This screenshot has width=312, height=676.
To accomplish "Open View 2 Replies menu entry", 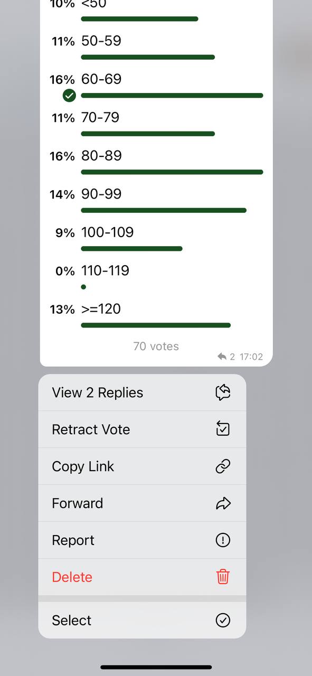I will point(142,392).
